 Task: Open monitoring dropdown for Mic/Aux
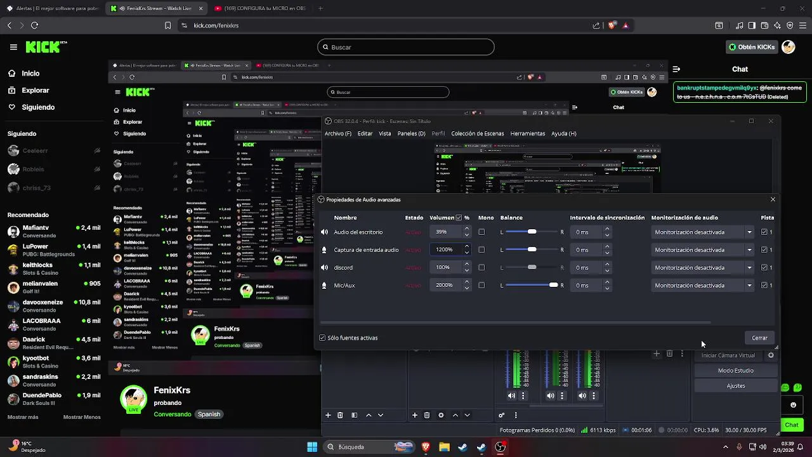[704, 286]
